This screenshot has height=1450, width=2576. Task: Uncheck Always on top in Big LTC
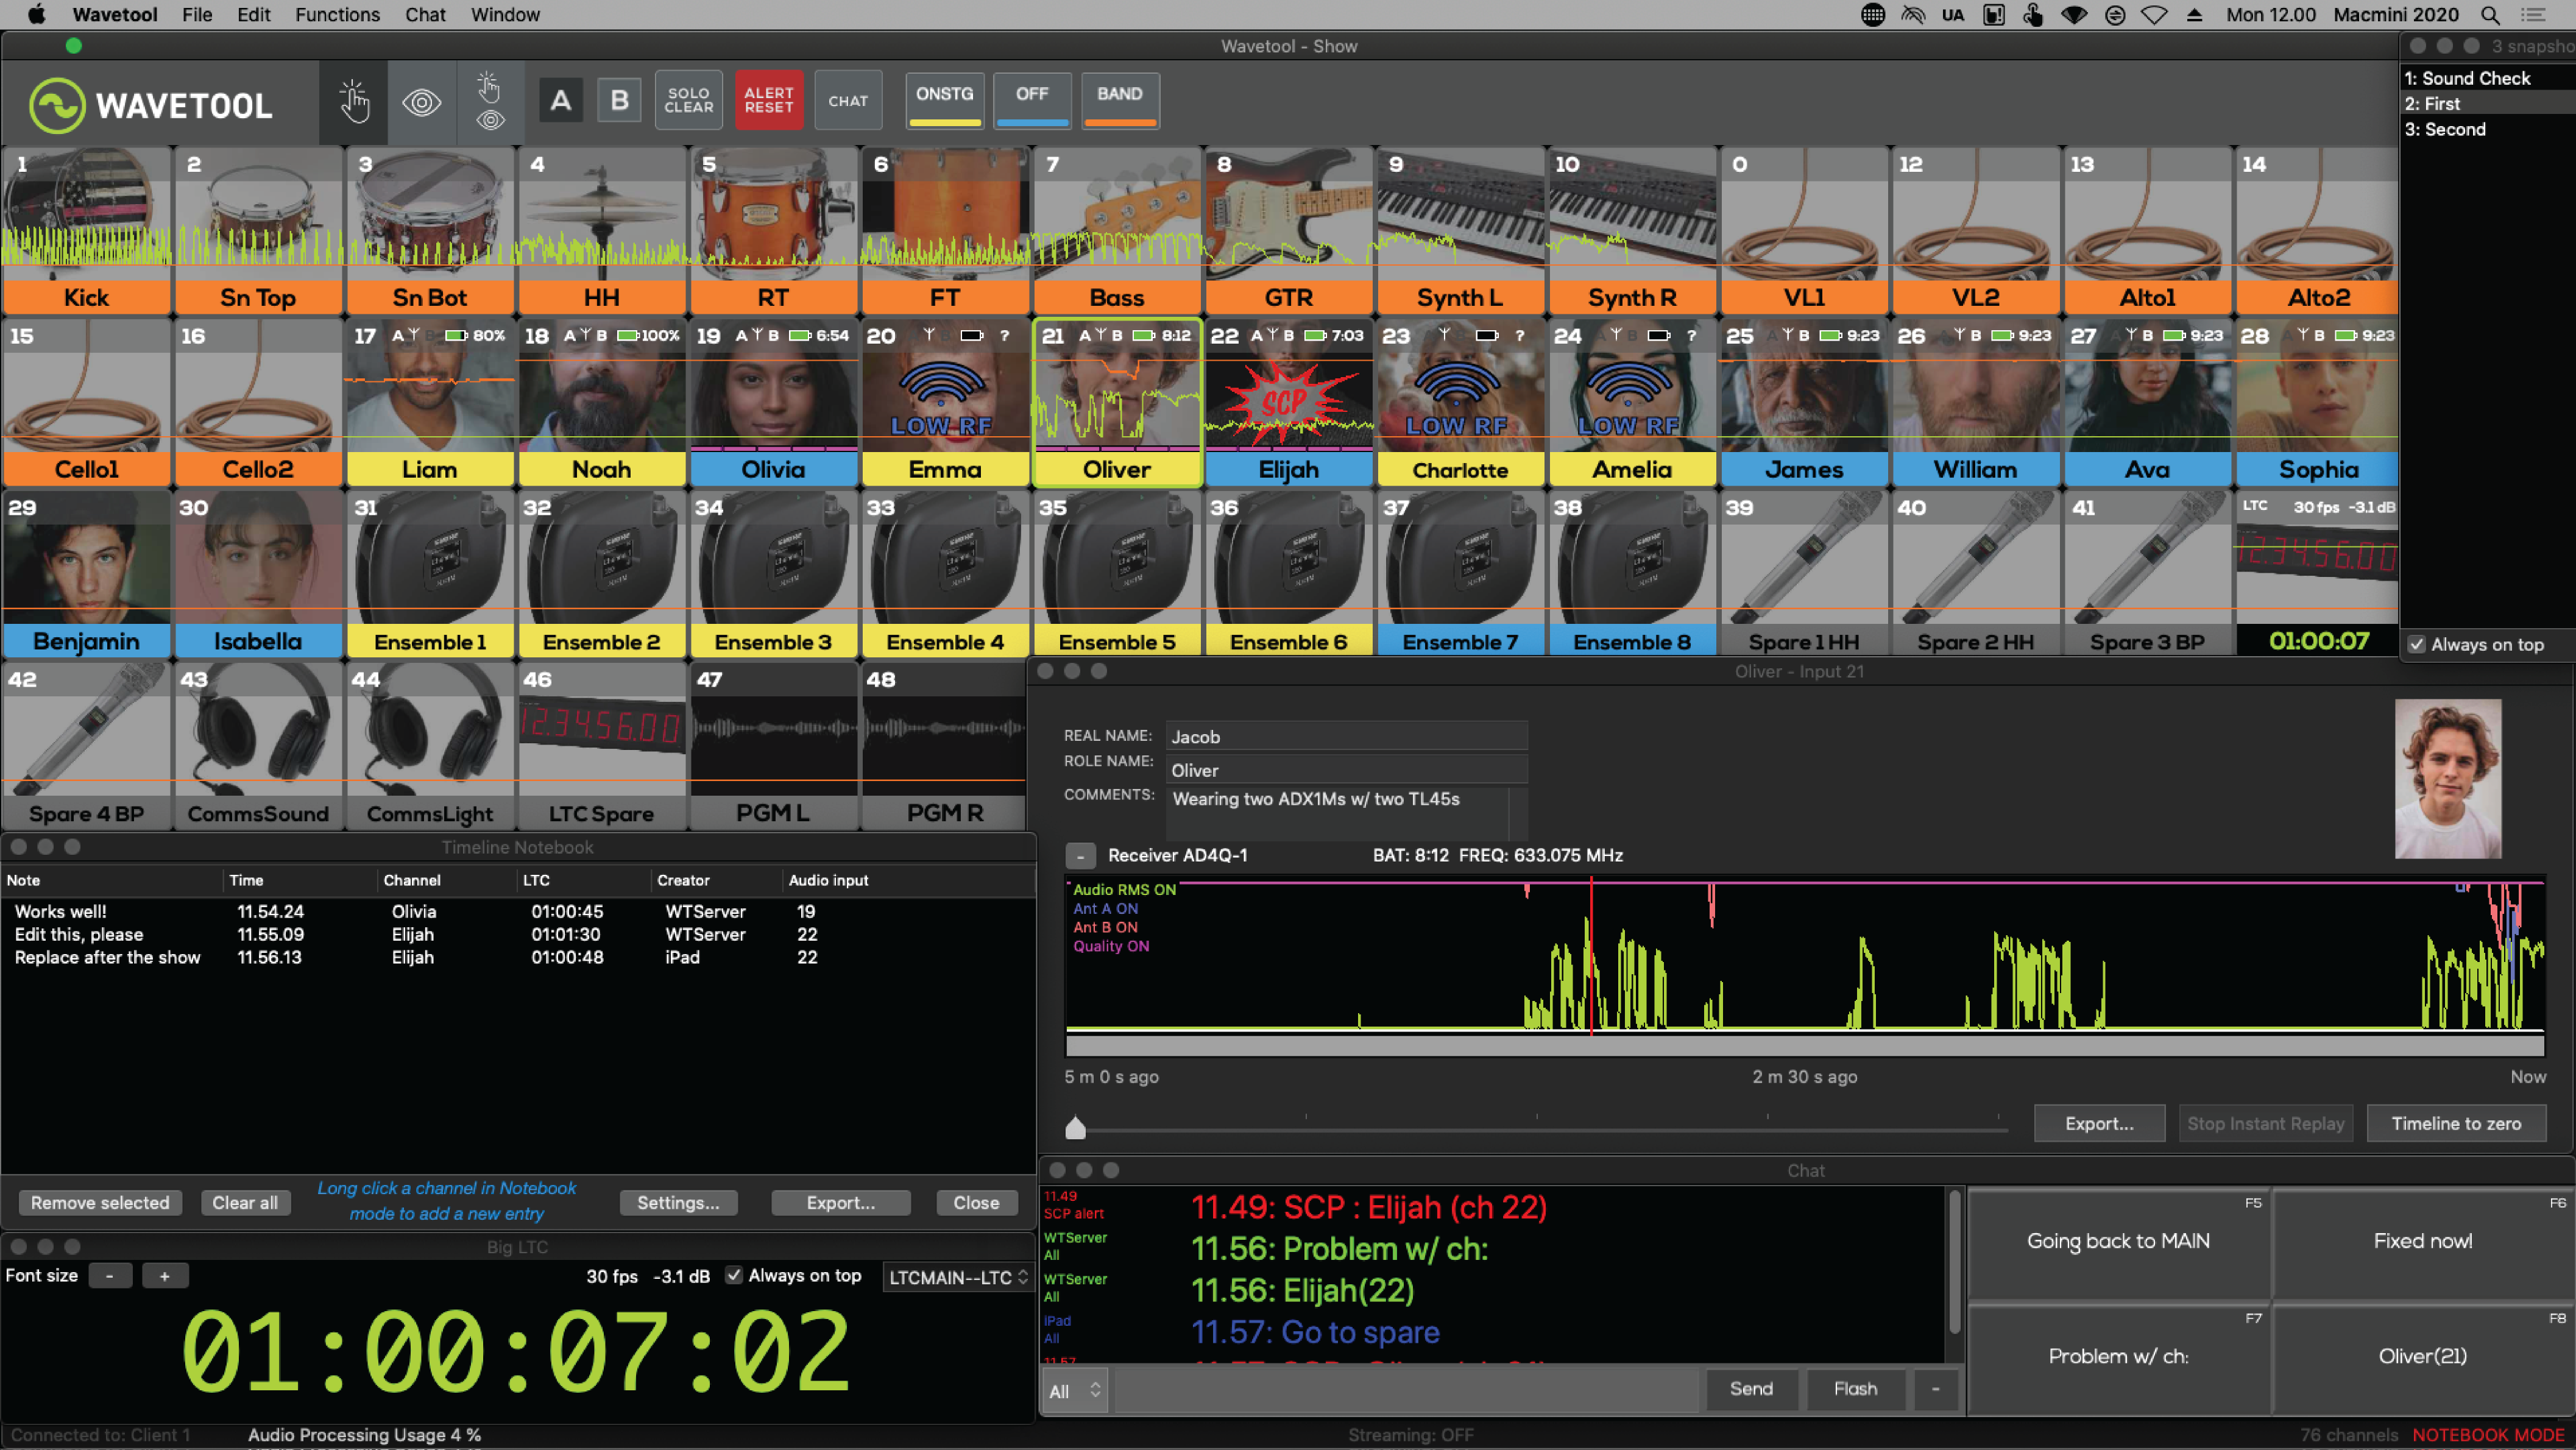click(x=734, y=1275)
